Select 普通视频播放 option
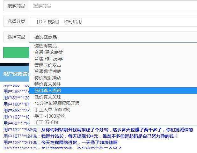Screen dimensions: 197x153 click(x=48, y=71)
